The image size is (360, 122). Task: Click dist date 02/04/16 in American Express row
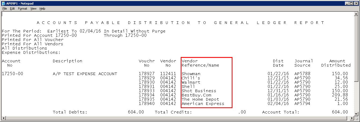tap(278, 104)
